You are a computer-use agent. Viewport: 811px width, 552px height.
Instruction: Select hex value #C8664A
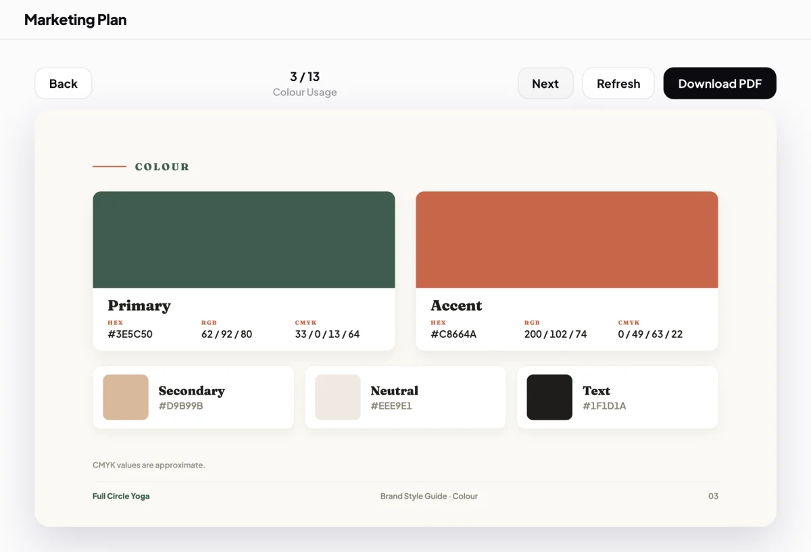coord(453,334)
